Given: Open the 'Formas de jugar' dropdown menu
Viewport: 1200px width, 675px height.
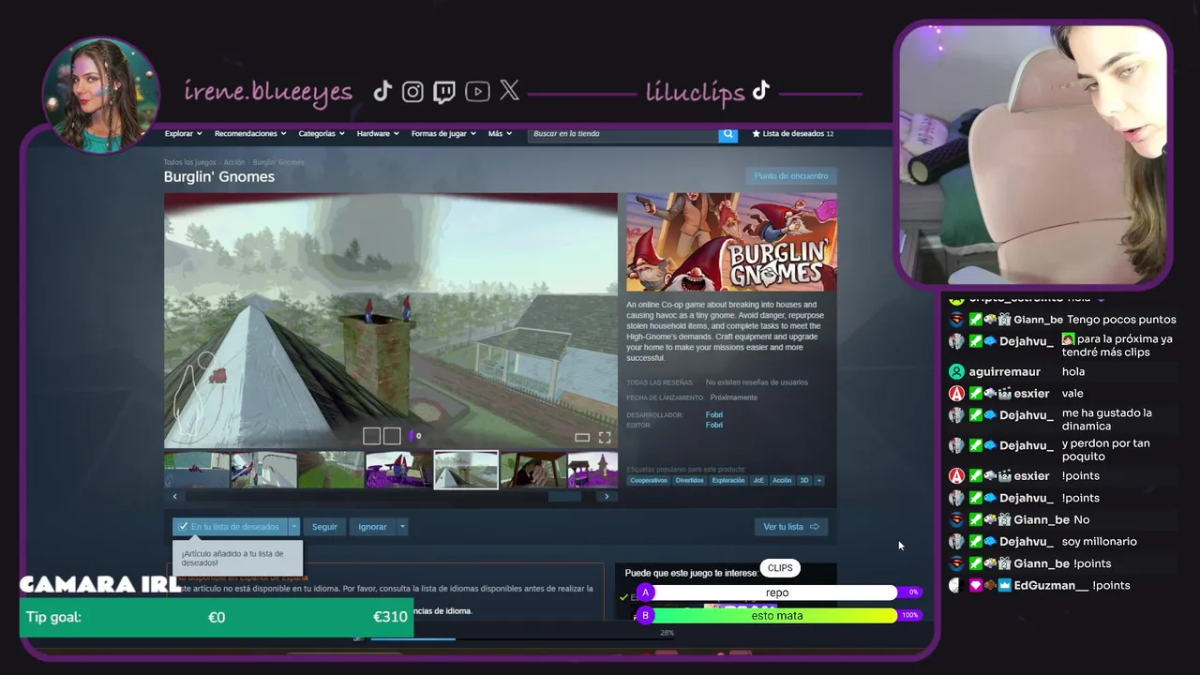Looking at the screenshot, I should 443,134.
